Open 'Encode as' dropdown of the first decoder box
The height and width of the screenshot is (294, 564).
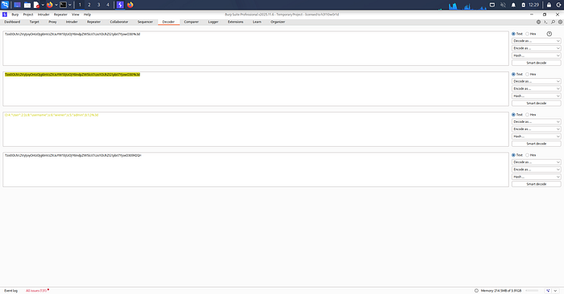537,48
